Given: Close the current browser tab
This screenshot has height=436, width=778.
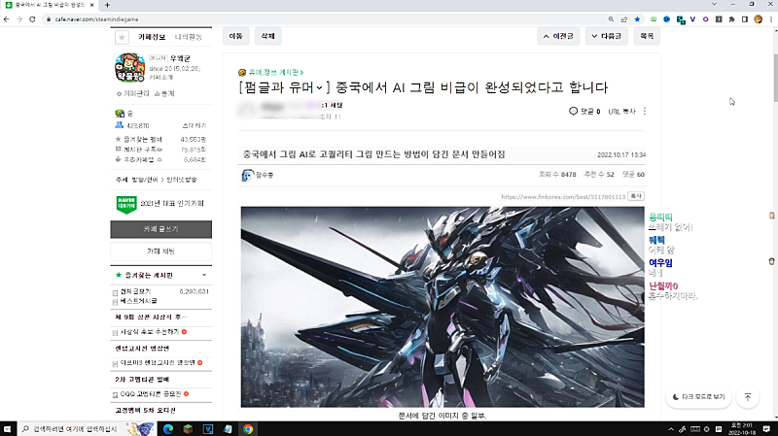Looking at the screenshot, I should coord(91,5).
